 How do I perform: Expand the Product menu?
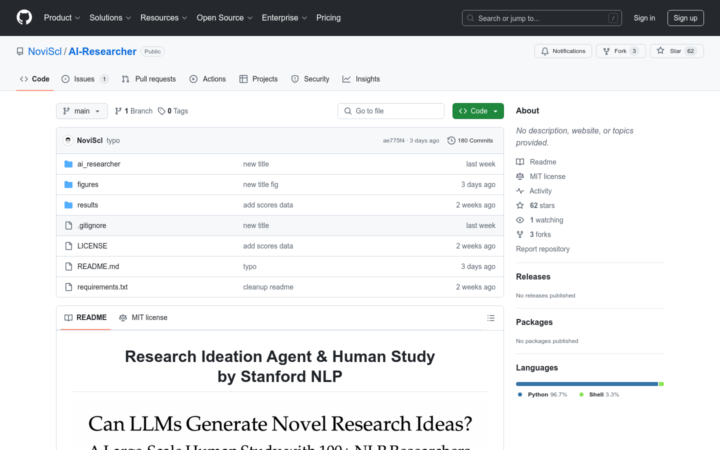point(62,18)
